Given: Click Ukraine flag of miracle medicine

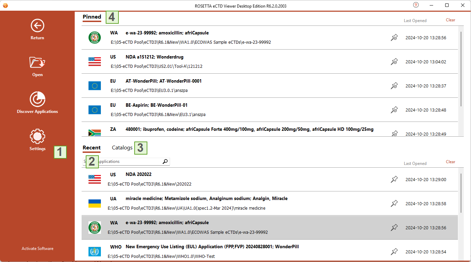Looking at the screenshot, I should click(x=95, y=203).
